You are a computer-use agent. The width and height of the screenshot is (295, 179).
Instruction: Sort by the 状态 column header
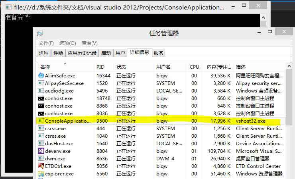pos(121,67)
